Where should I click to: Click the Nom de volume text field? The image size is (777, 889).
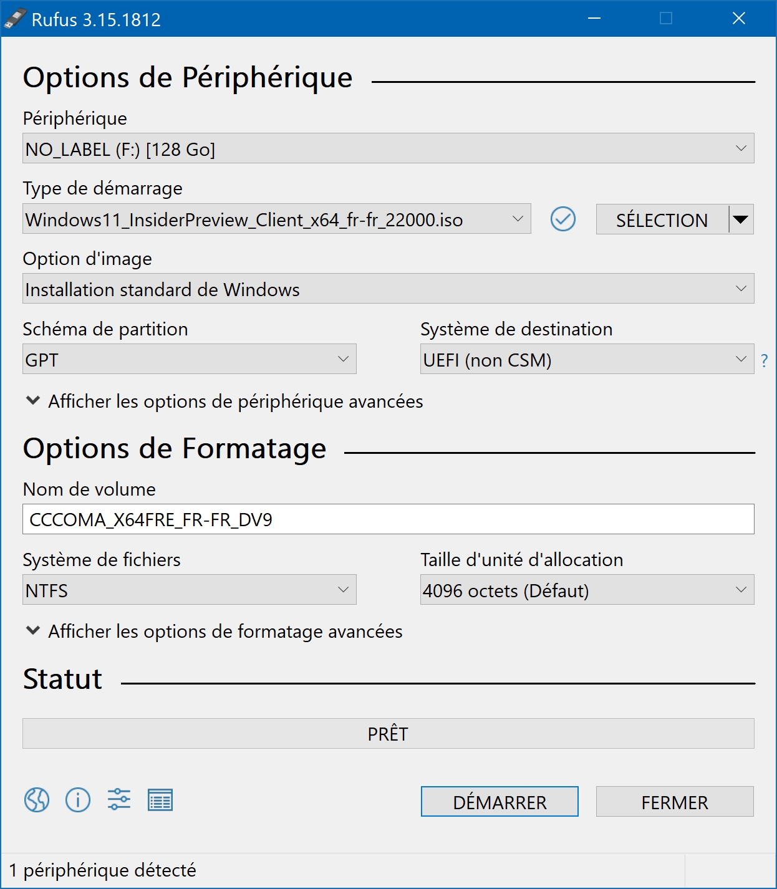click(388, 519)
